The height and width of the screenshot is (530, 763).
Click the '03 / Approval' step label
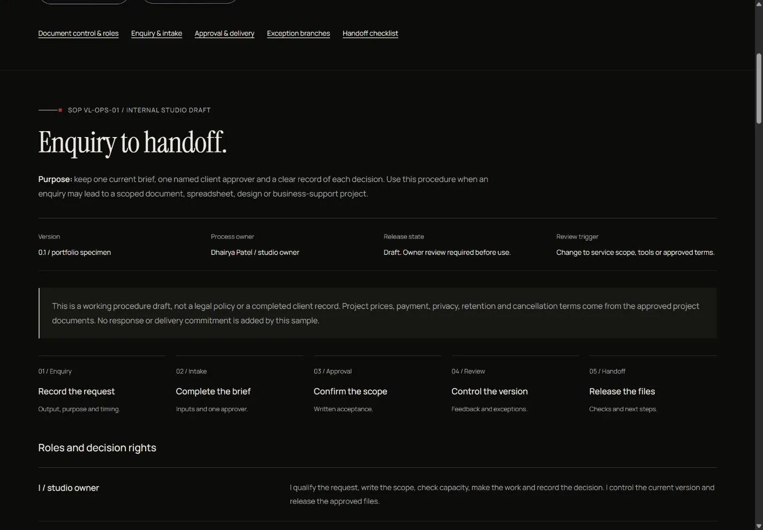click(x=333, y=372)
